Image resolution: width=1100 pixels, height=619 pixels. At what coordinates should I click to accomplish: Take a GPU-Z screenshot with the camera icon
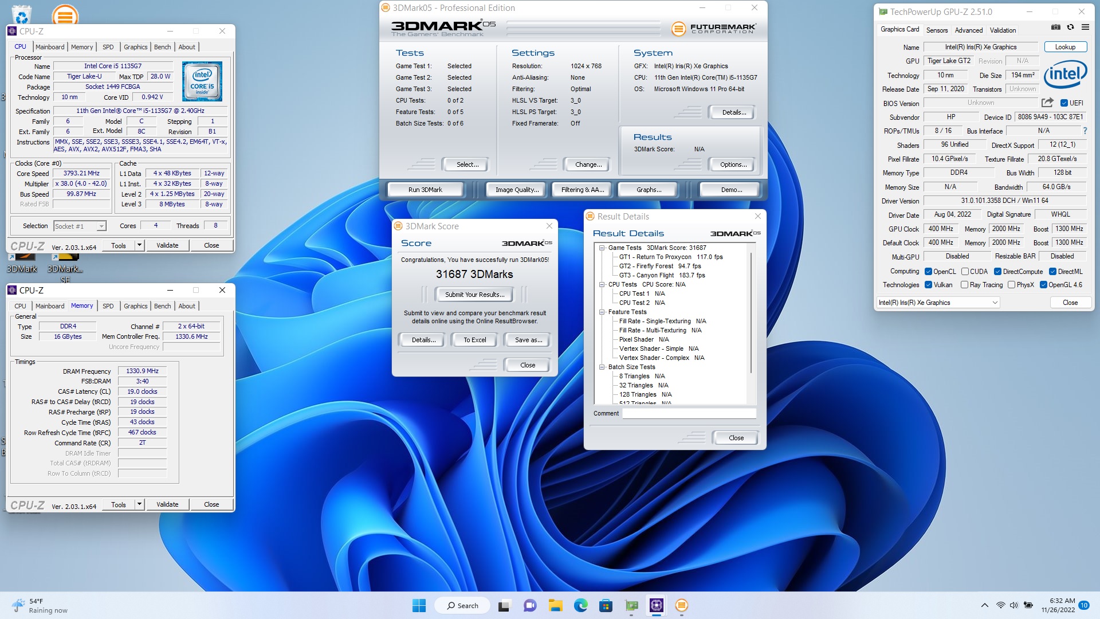point(1056,27)
